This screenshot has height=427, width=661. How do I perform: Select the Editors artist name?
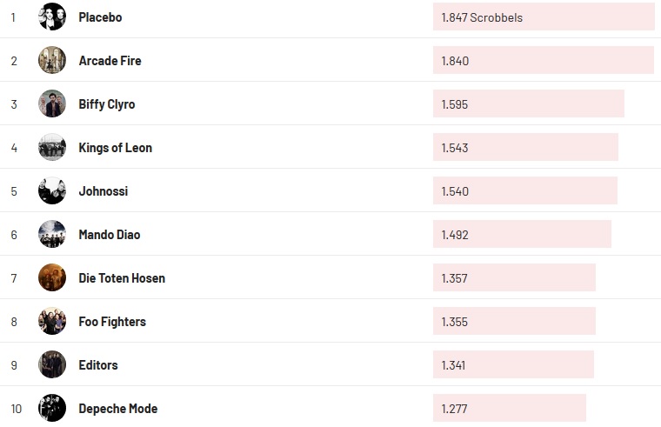(98, 365)
